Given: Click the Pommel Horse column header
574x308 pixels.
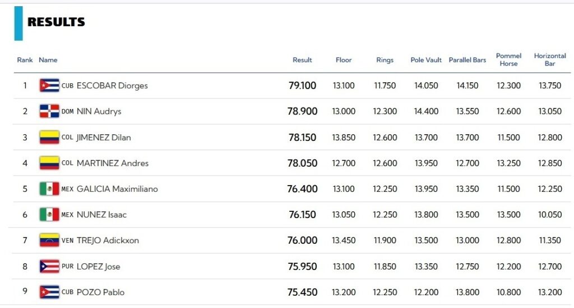Looking at the screenshot, I should click(x=508, y=60).
